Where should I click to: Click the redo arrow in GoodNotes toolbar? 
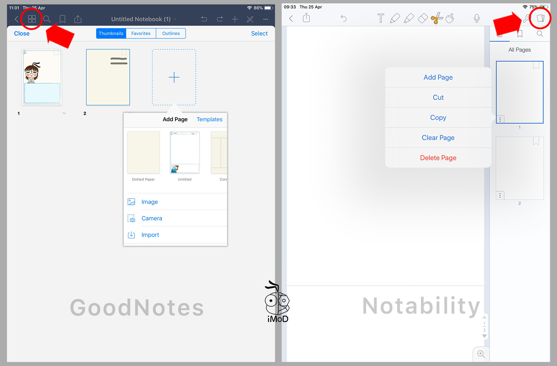click(x=219, y=19)
